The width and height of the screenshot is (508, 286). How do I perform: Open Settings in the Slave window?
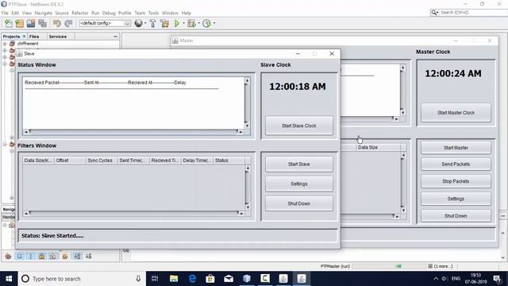tap(299, 184)
